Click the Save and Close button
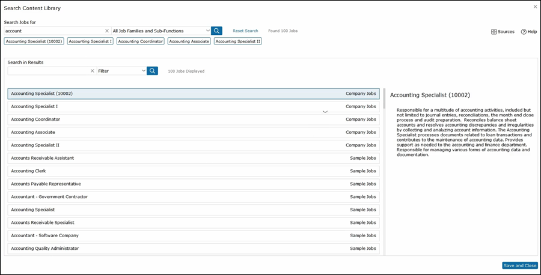This screenshot has width=541, height=275. [519, 265]
